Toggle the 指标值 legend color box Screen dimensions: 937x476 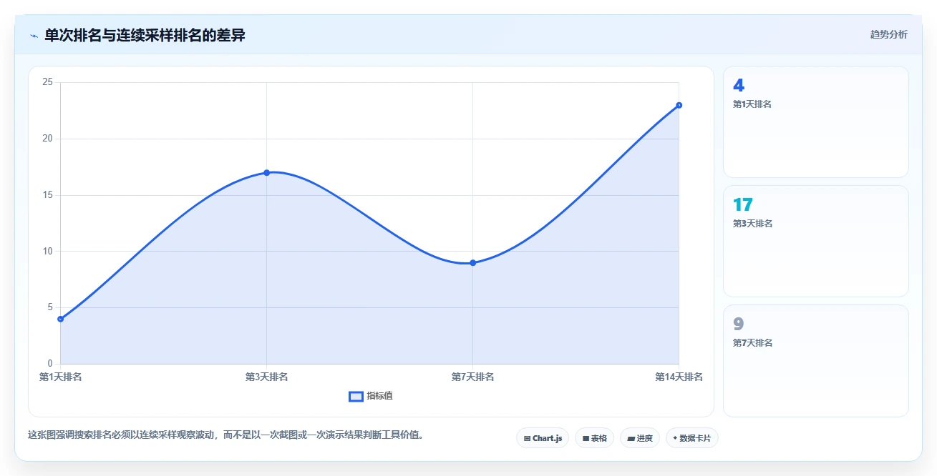(x=356, y=396)
